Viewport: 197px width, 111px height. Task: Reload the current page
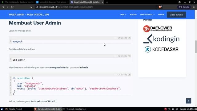(12, 7)
